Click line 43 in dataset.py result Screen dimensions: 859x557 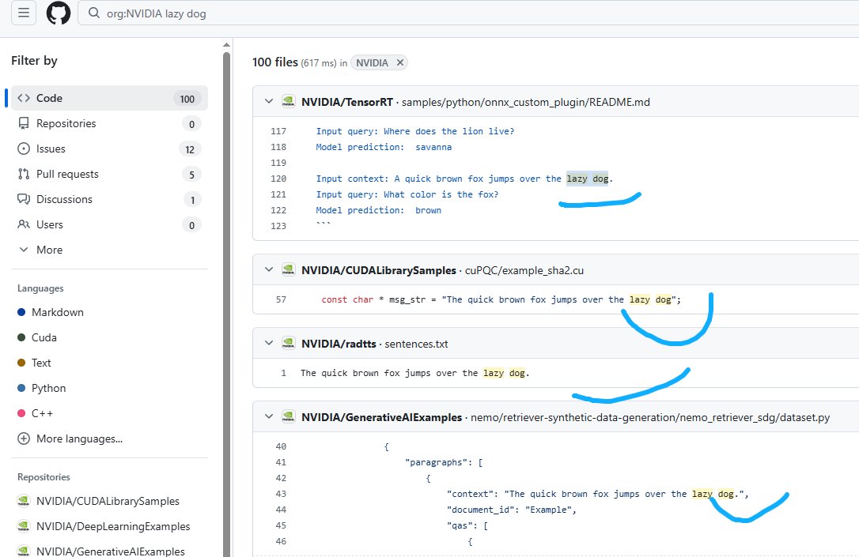[x=281, y=494]
